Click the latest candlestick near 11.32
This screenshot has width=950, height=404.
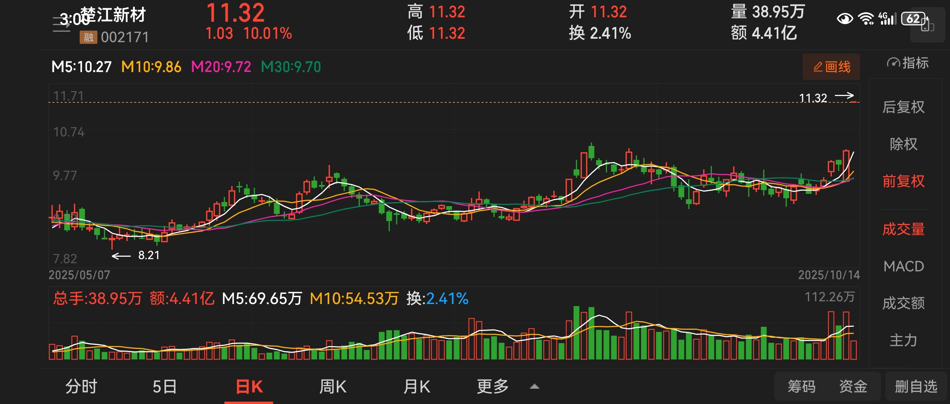point(853,102)
